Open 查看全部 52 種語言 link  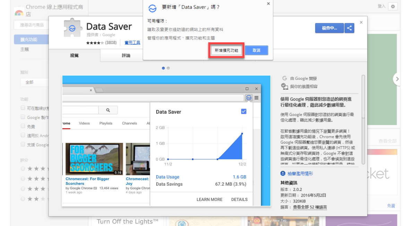(x=310, y=207)
